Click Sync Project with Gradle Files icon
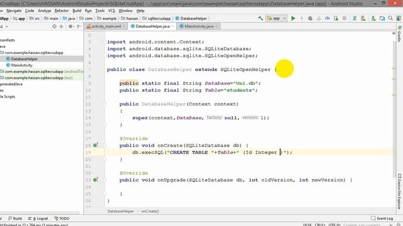Screen dimensions: 403x226 click(355, 18)
